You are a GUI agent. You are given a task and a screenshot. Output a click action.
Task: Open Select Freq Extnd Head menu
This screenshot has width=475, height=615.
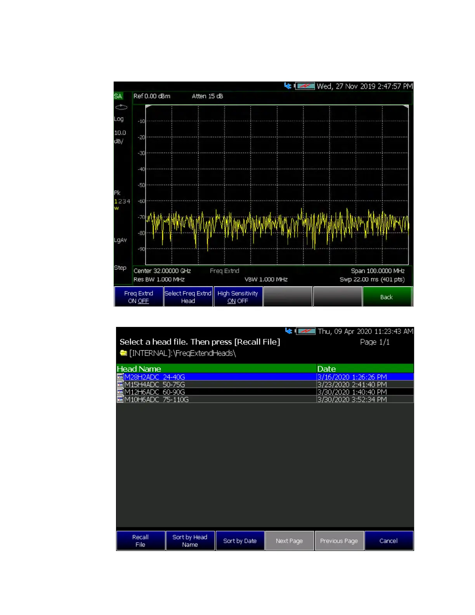188,297
